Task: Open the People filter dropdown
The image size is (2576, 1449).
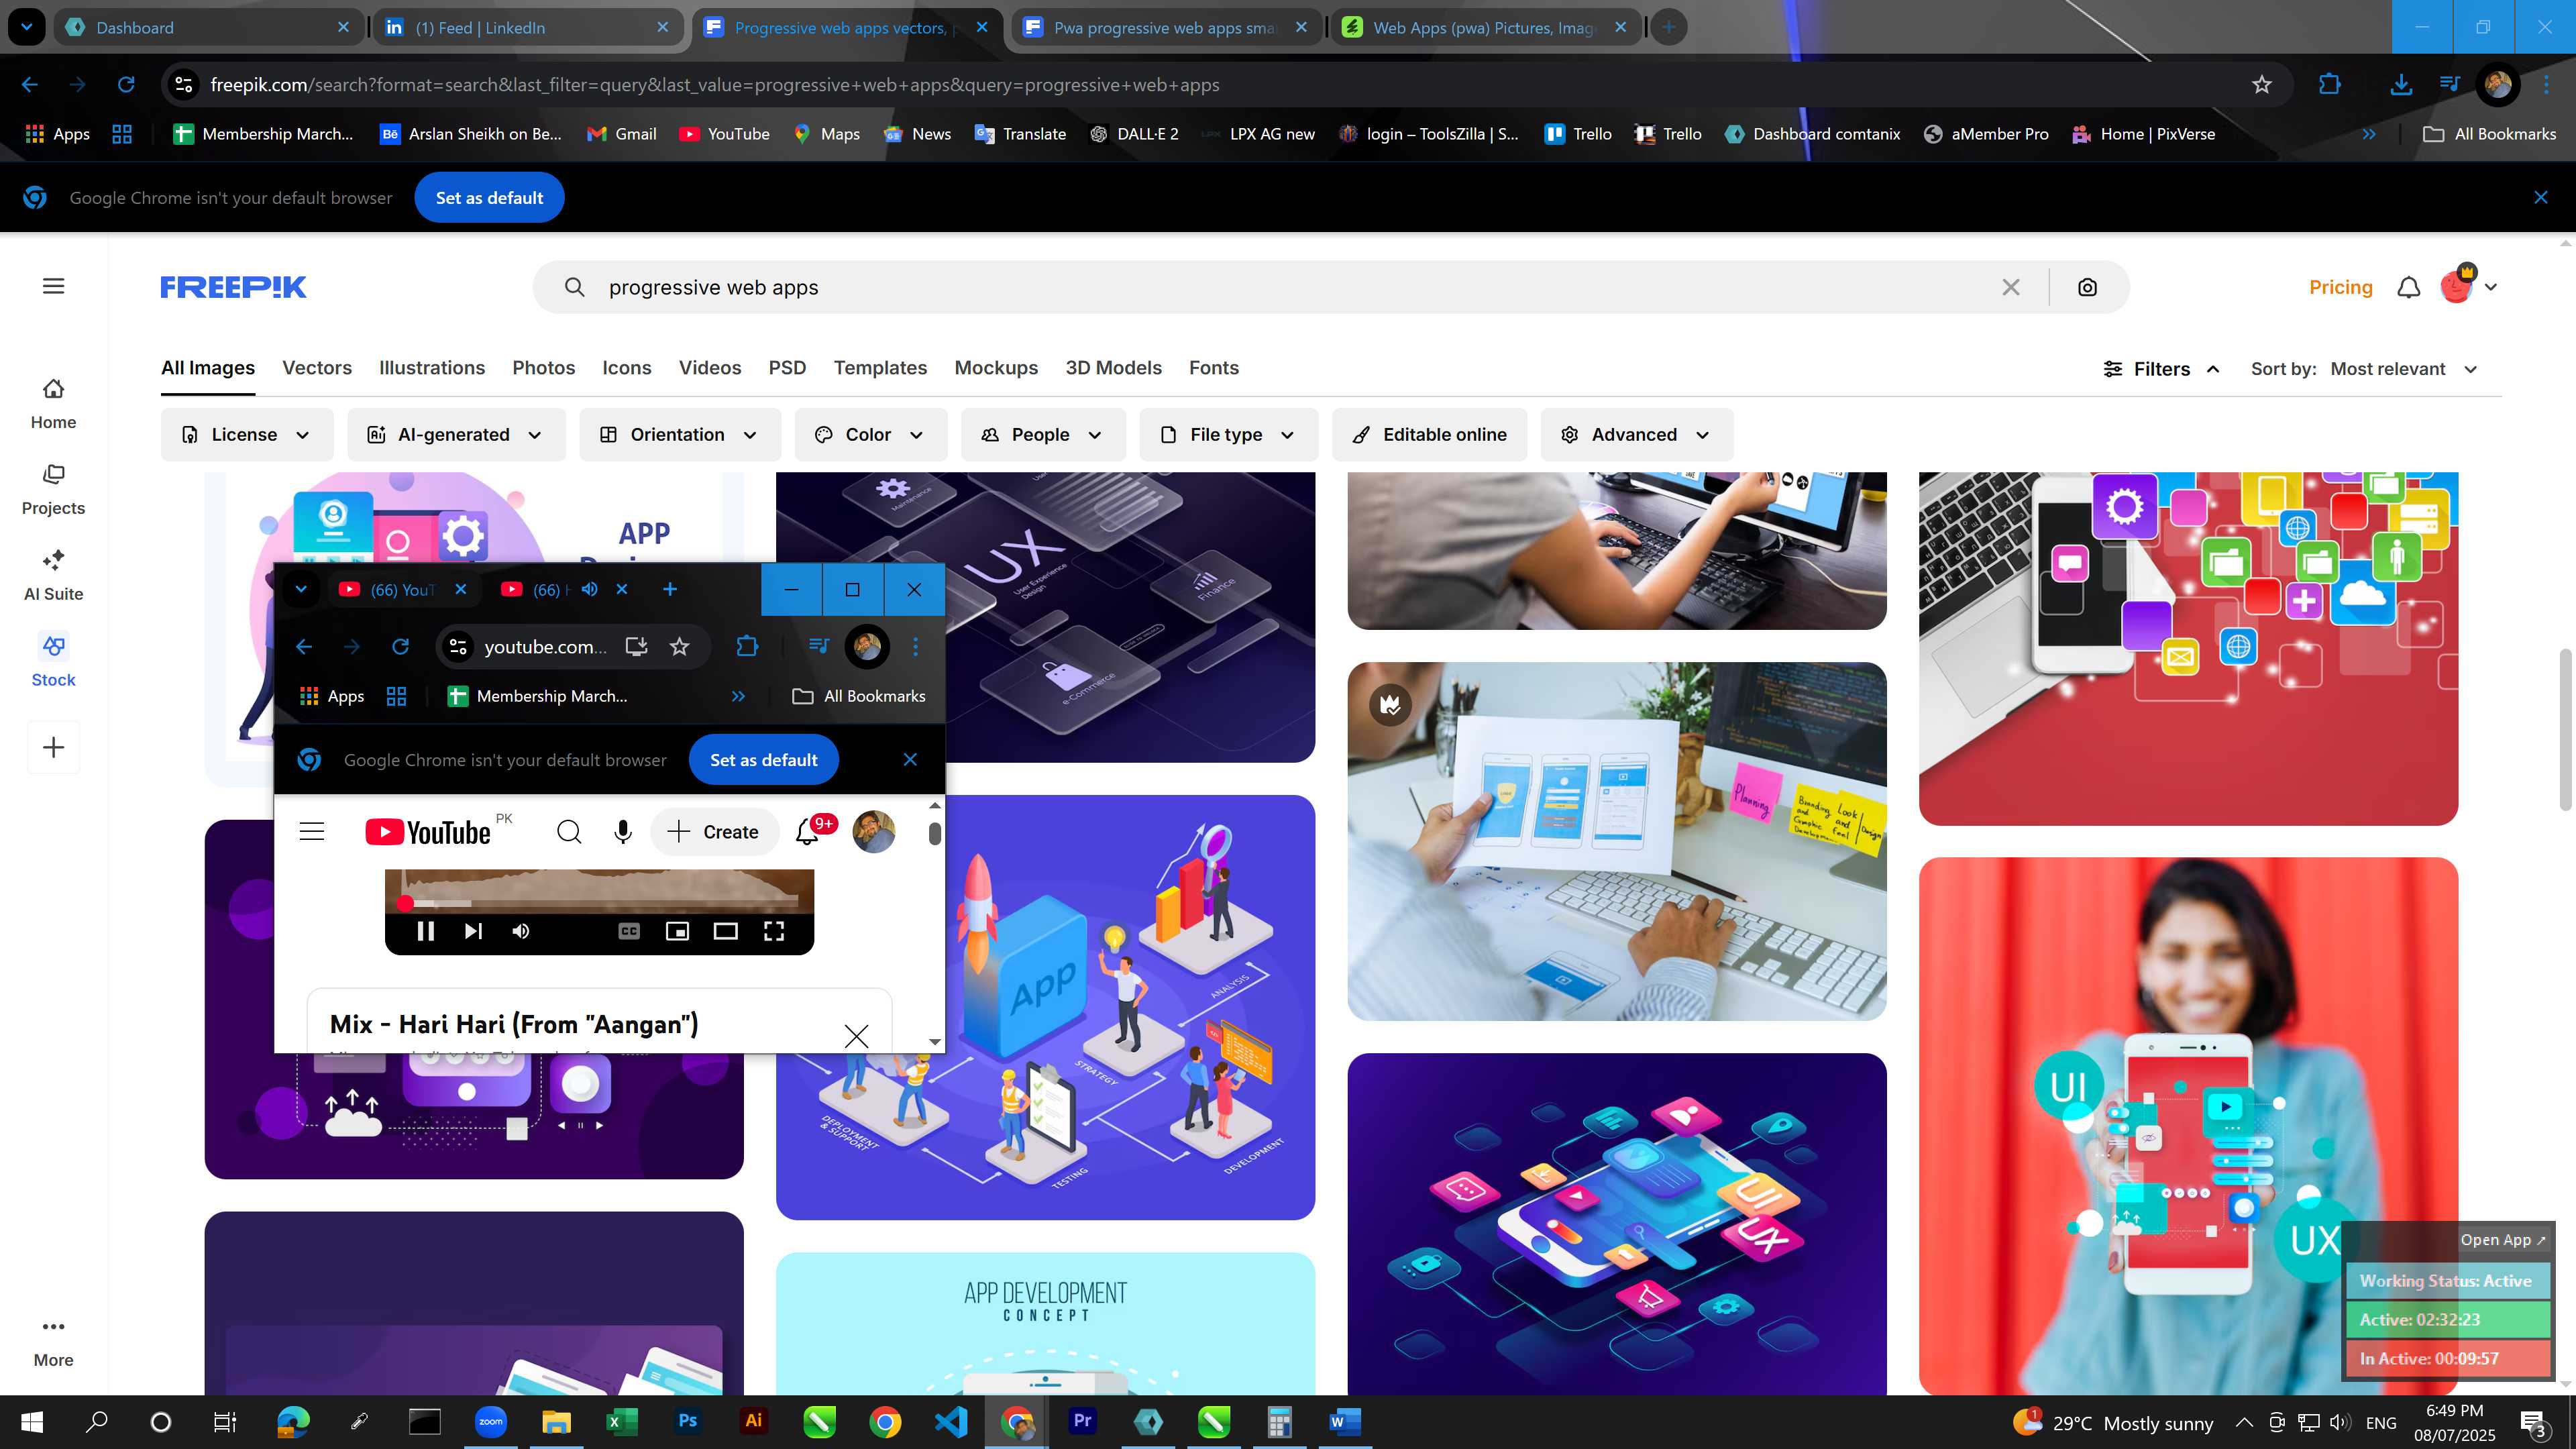Action: pyautogui.click(x=1043, y=435)
